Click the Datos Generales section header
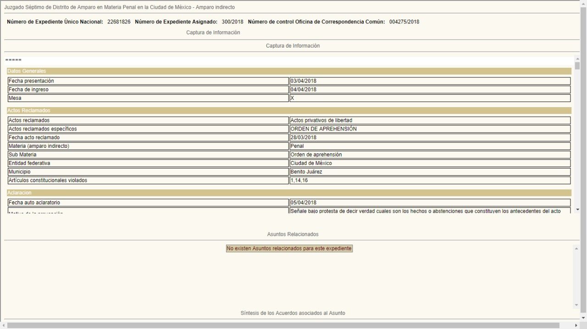Screen dimensions: 587x329 click(289, 71)
